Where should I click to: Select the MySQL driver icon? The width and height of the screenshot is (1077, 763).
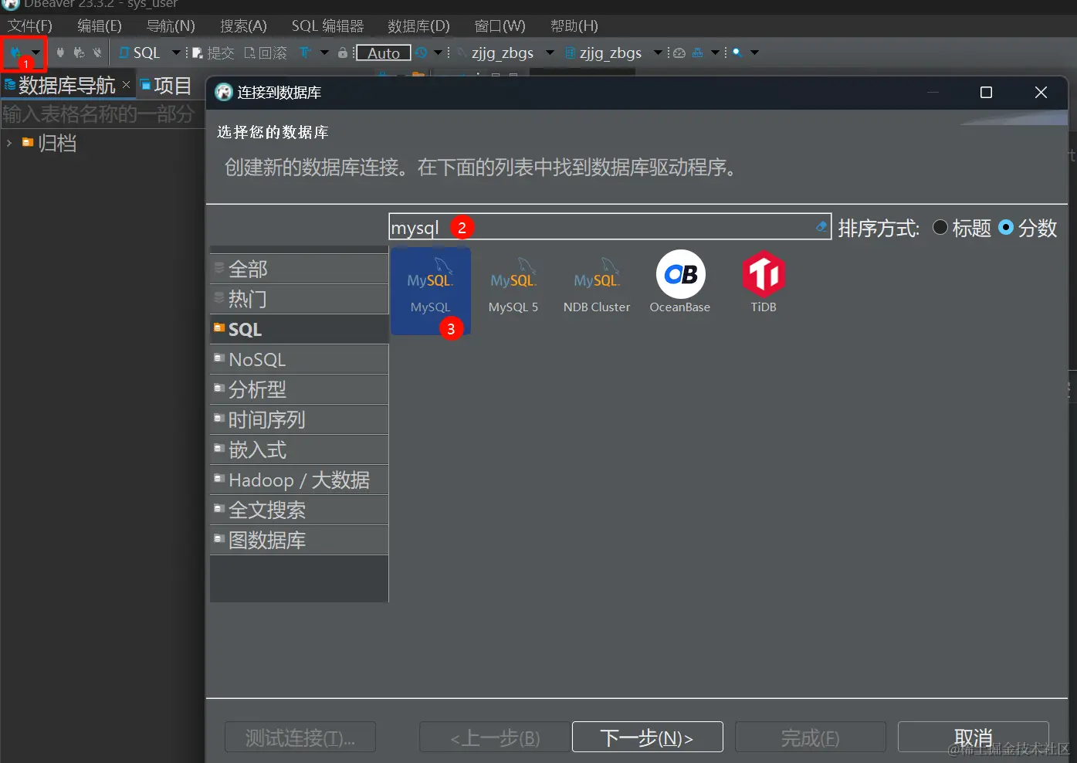point(430,290)
